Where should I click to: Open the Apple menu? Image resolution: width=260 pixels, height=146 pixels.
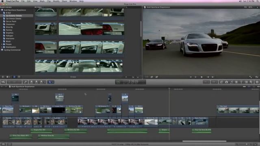[2, 1]
